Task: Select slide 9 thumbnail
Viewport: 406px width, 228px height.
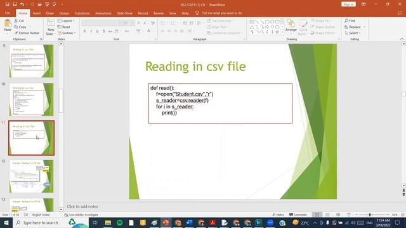Action: click(31, 61)
